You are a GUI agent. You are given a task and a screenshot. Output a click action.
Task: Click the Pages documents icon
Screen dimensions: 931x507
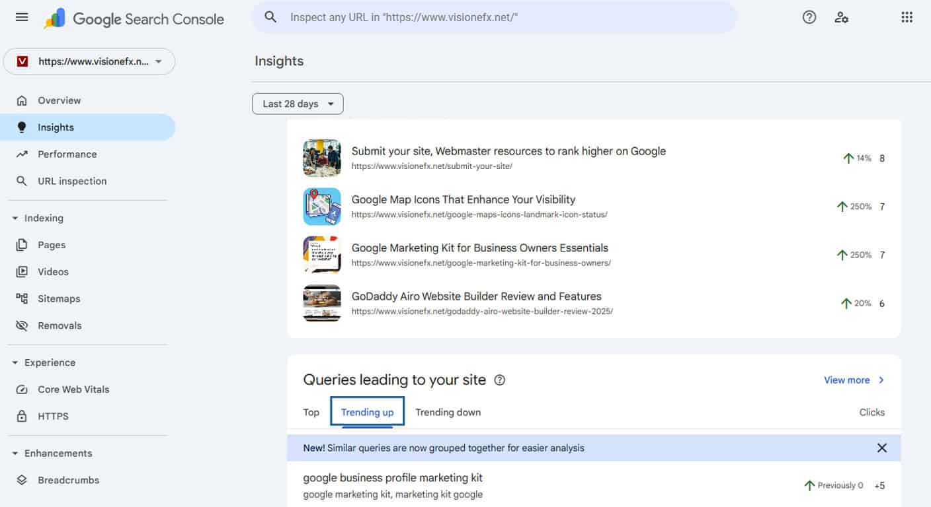[x=22, y=245]
